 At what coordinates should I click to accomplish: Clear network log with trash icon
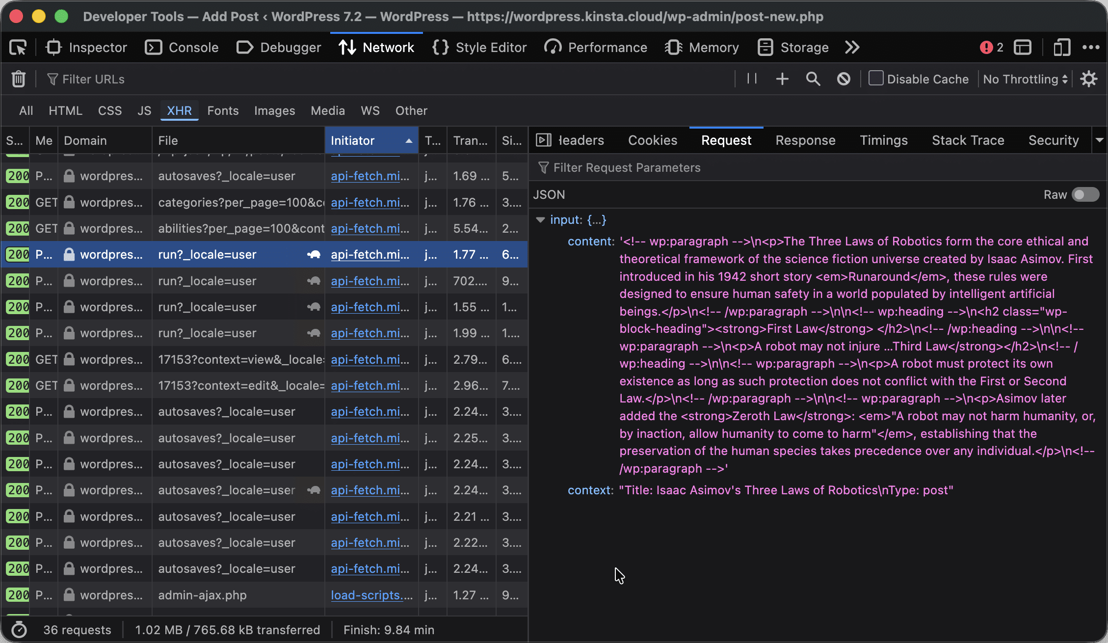(x=19, y=79)
